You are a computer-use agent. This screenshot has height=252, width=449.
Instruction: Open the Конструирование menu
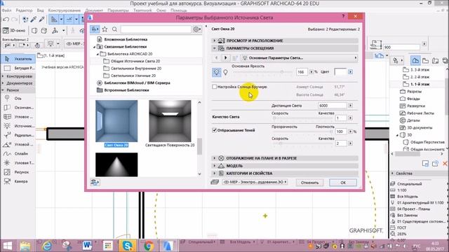[64, 10]
